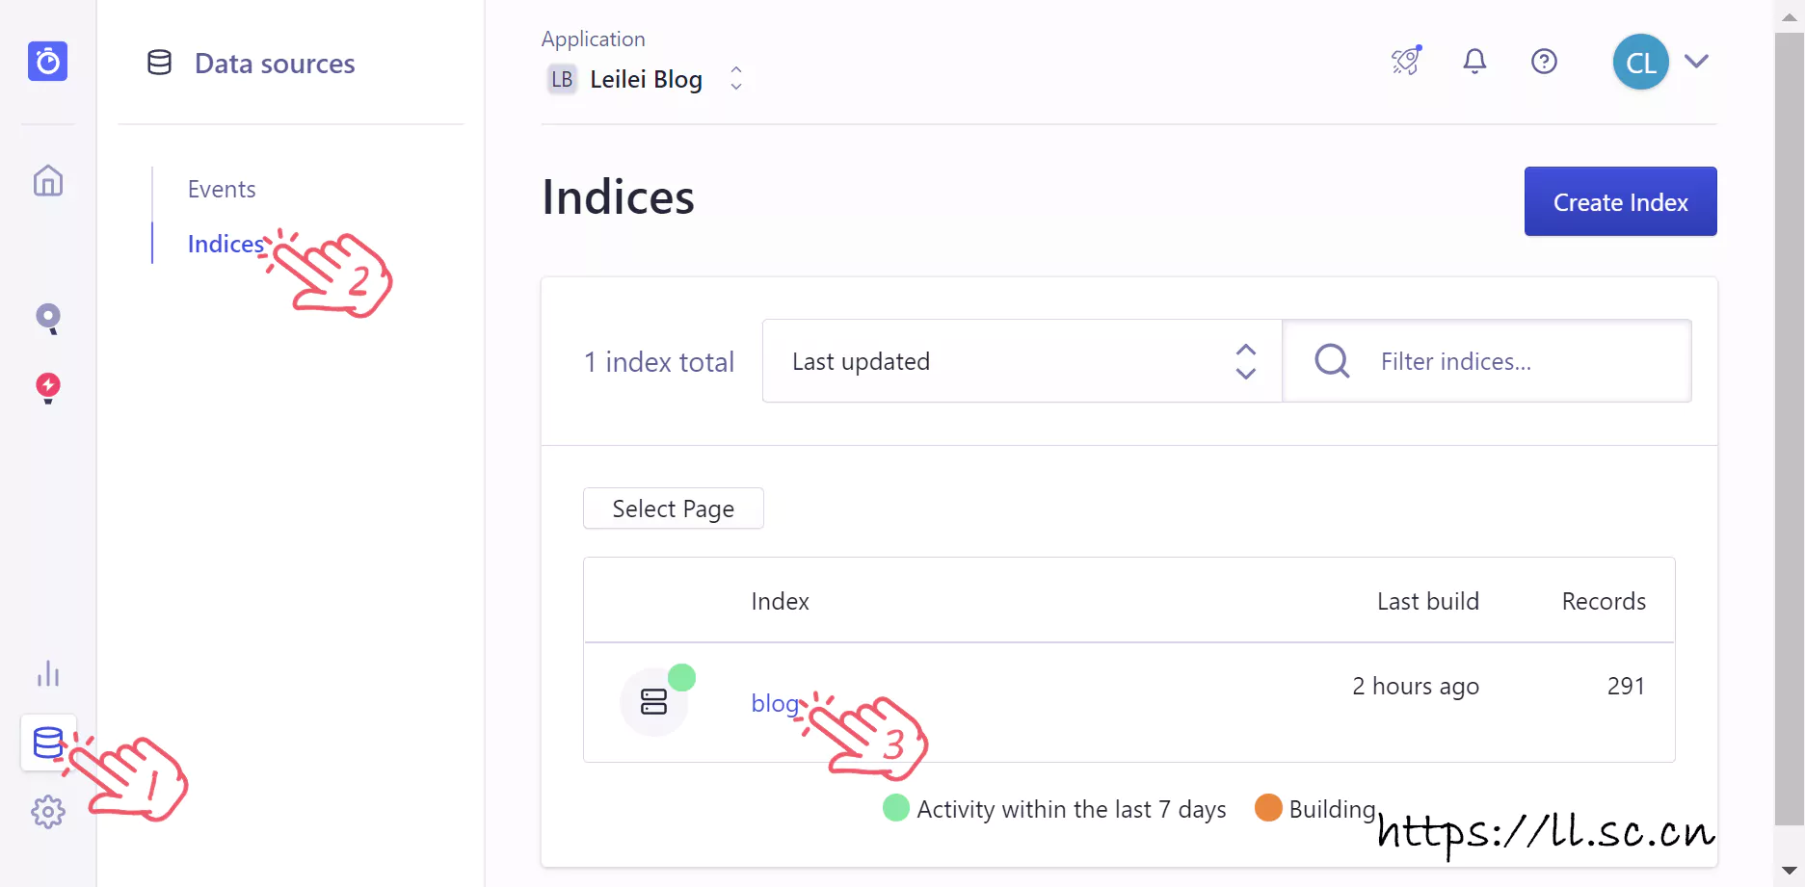Click the rocket updates icon
Viewport: 1805px width, 887px height.
click(1406, 62)
